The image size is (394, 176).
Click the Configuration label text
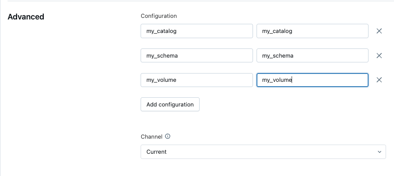tap(159, 16)
